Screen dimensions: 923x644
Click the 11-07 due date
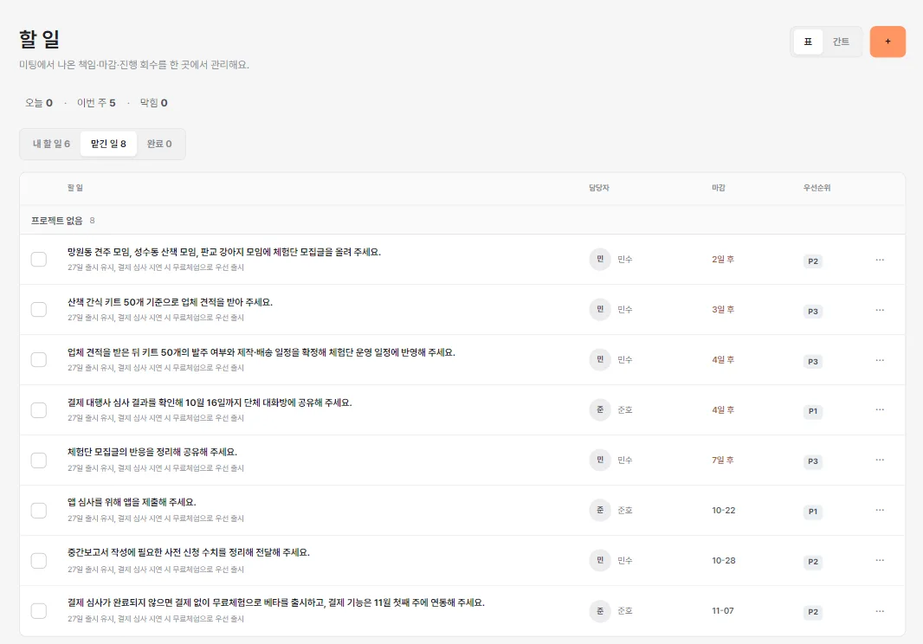[722, 611]
